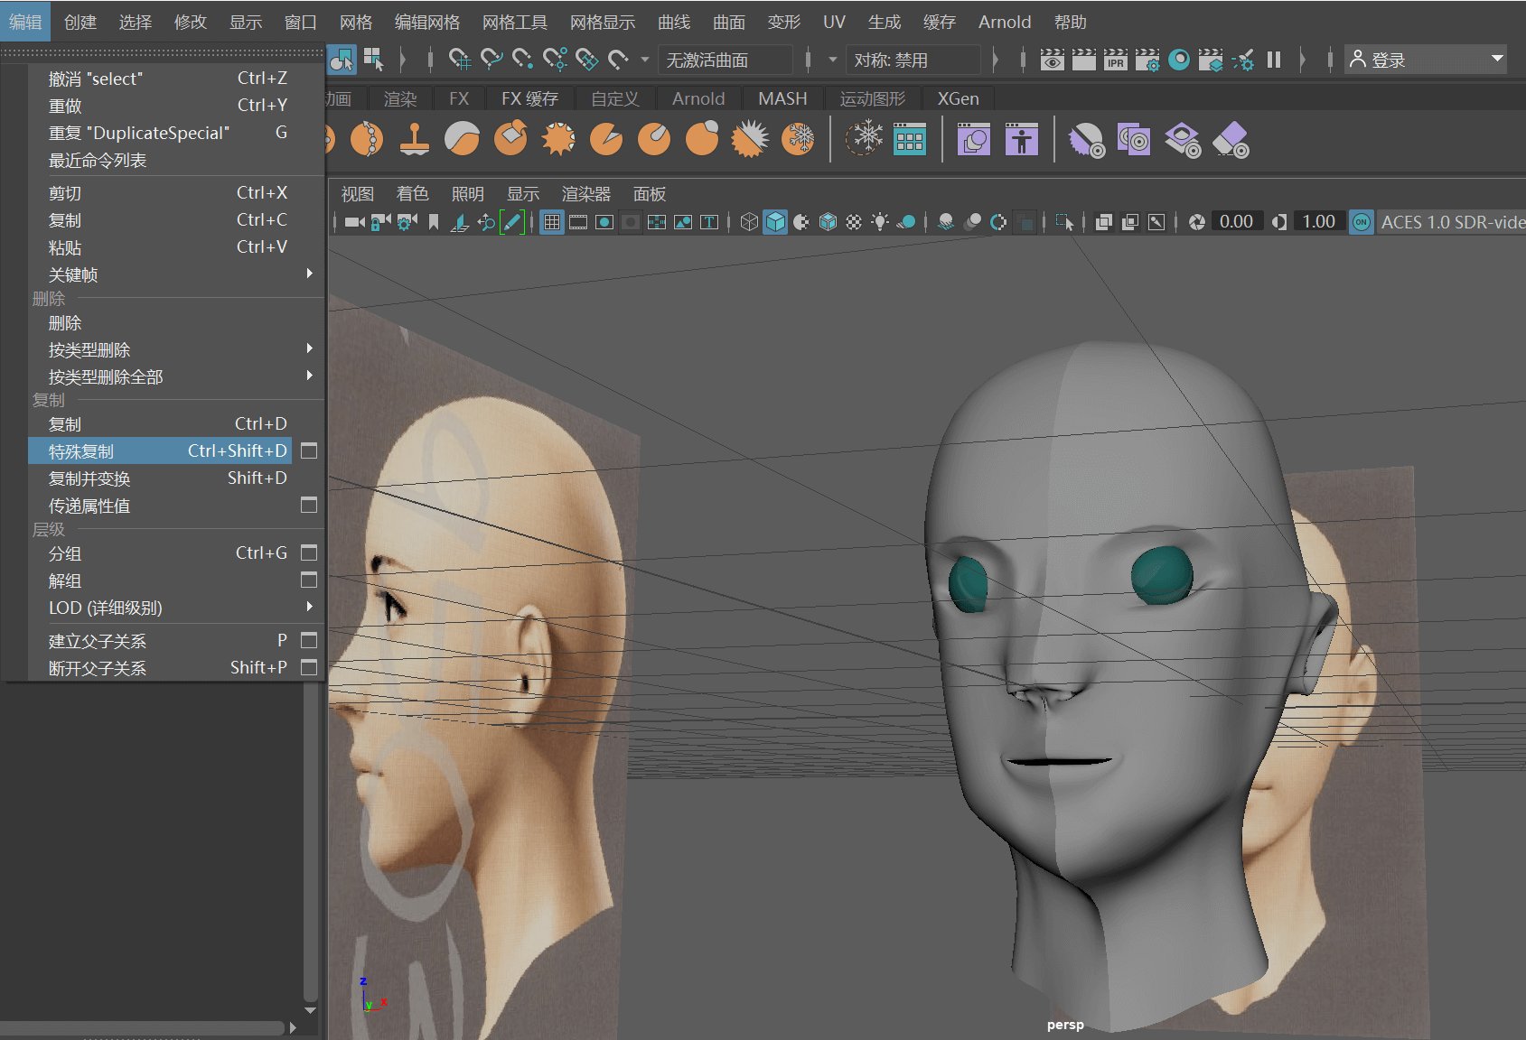Click the gamma value field 1.00
Screen dimensions: 1526x1040
1318,222
